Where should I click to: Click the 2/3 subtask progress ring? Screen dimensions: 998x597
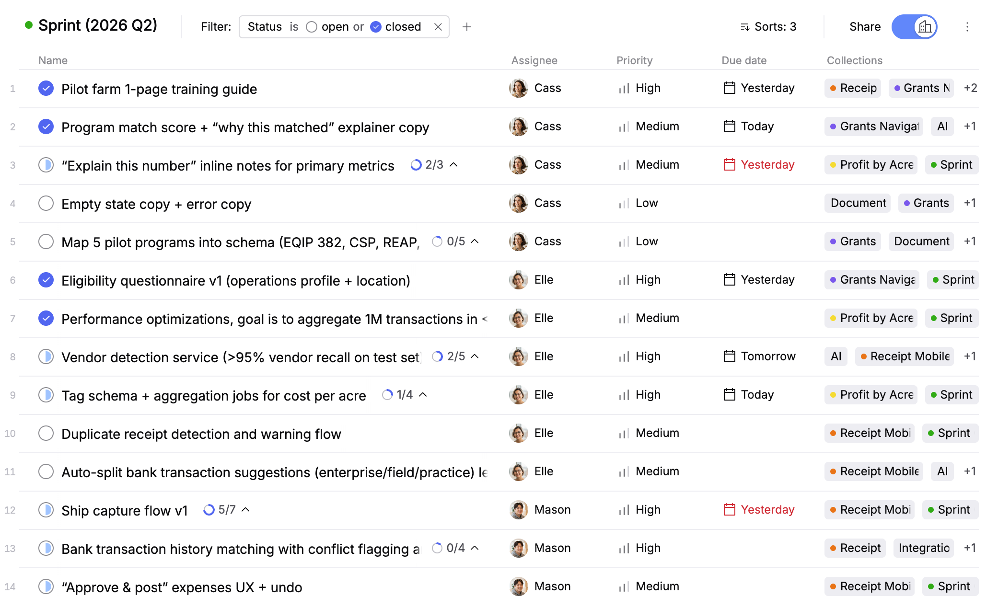coord(416,165)
